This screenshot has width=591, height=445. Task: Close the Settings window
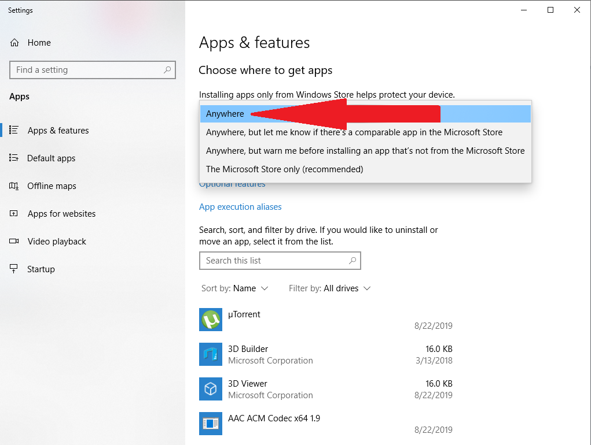coord(577,10)
